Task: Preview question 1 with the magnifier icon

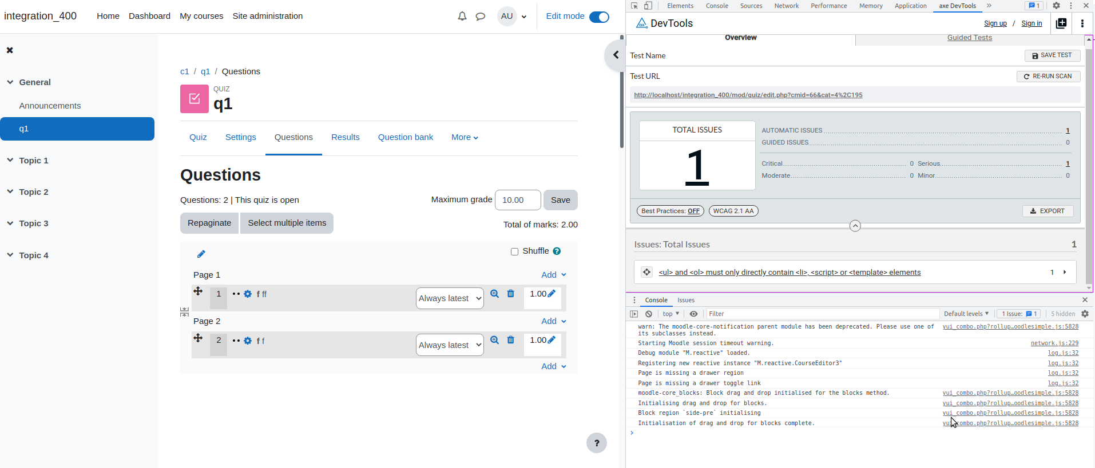Action: [495, 294]
